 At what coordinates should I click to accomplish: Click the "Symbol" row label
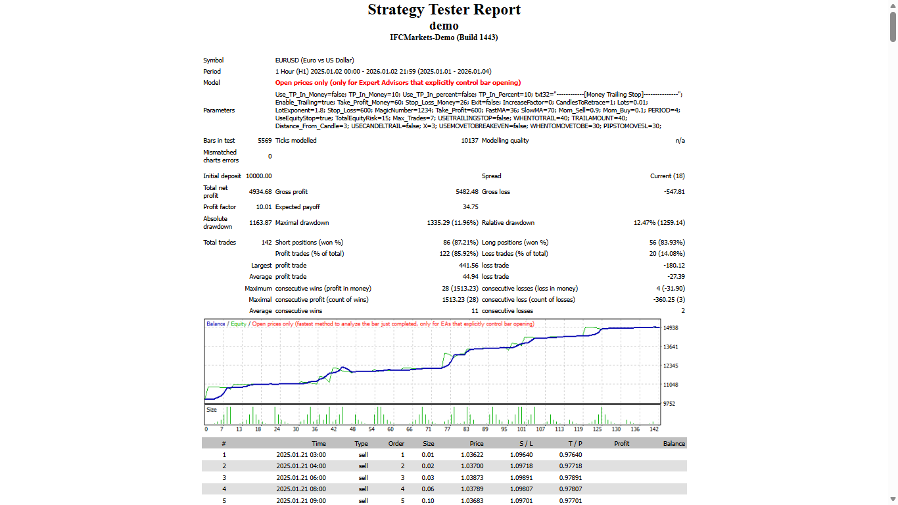[213, 60]
